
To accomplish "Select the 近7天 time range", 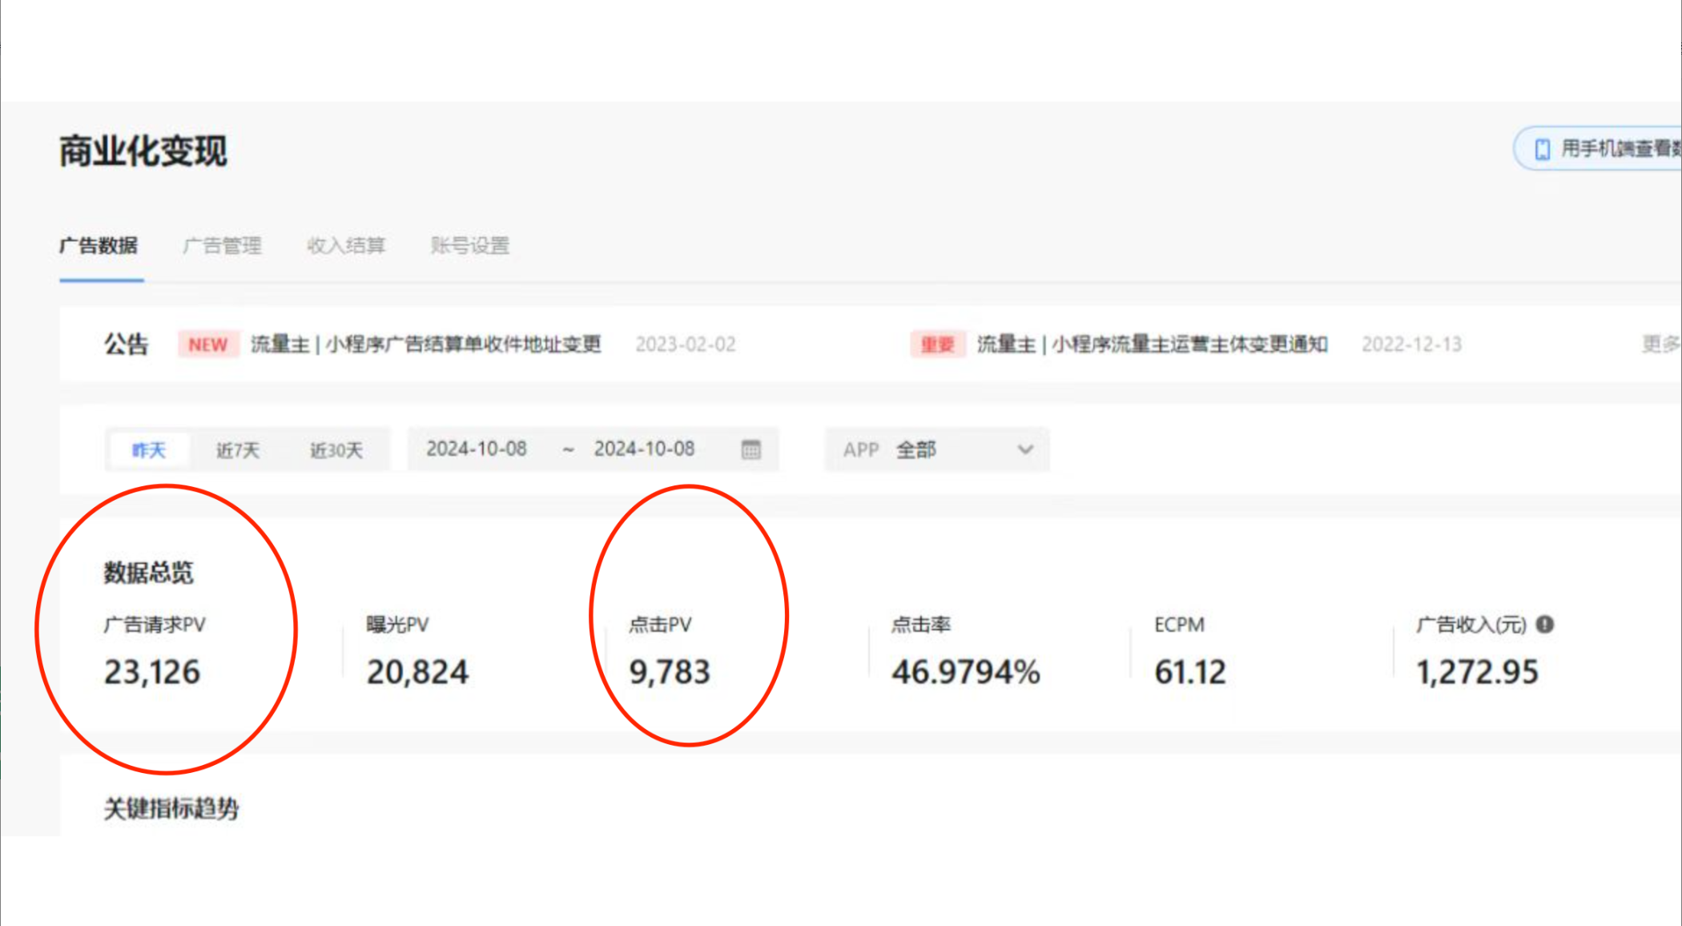I will [x=236, y=448].
